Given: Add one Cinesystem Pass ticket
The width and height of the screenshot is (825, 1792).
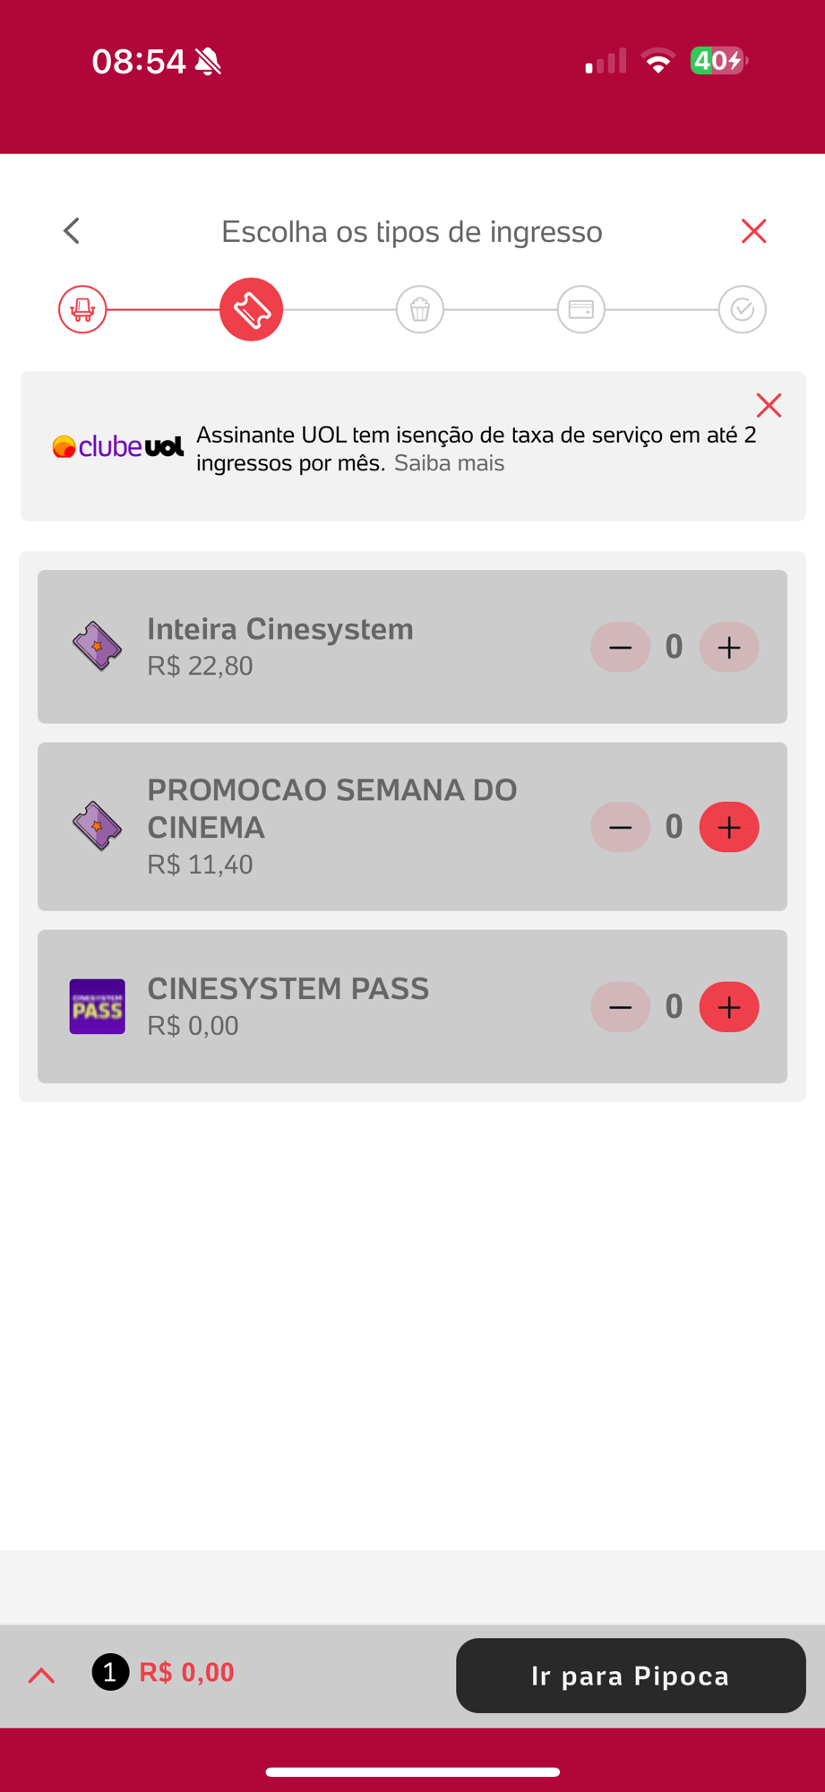Looking at the screenshot, I should tap(729, 1007).
